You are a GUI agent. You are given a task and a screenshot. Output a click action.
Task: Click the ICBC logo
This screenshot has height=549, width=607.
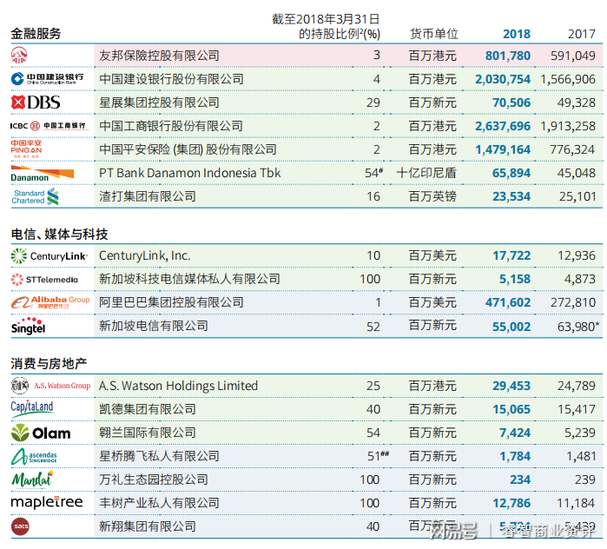point(48,126)
